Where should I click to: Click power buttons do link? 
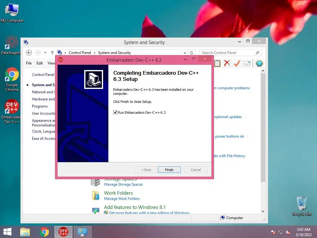tap(229, 136)
